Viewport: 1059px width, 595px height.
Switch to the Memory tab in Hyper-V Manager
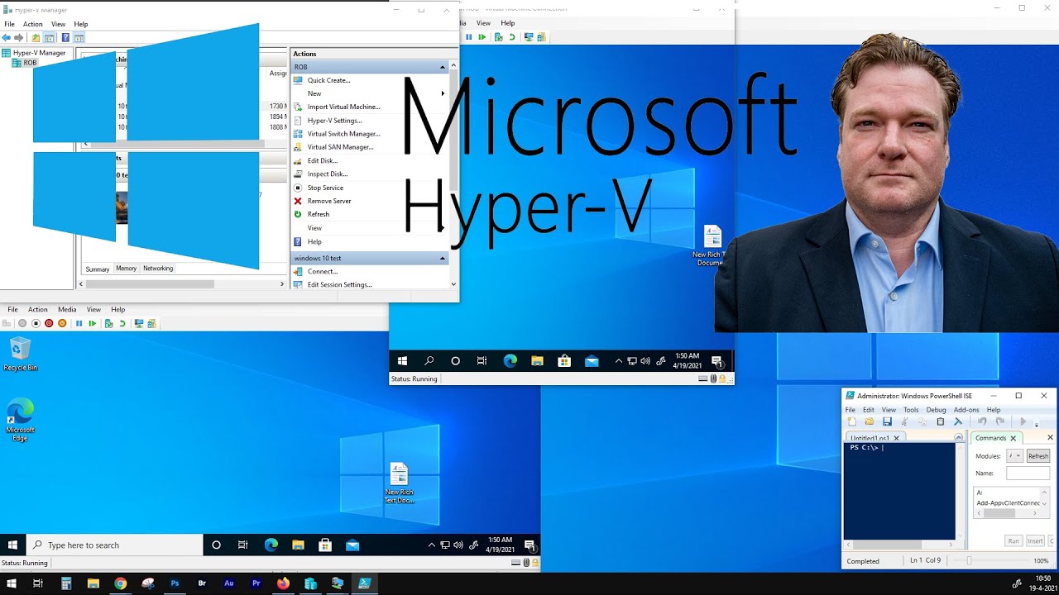pyautogui.click(x=126, y=269)
